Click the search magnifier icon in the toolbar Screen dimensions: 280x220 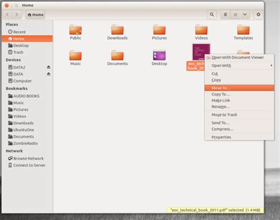[211, 15]
